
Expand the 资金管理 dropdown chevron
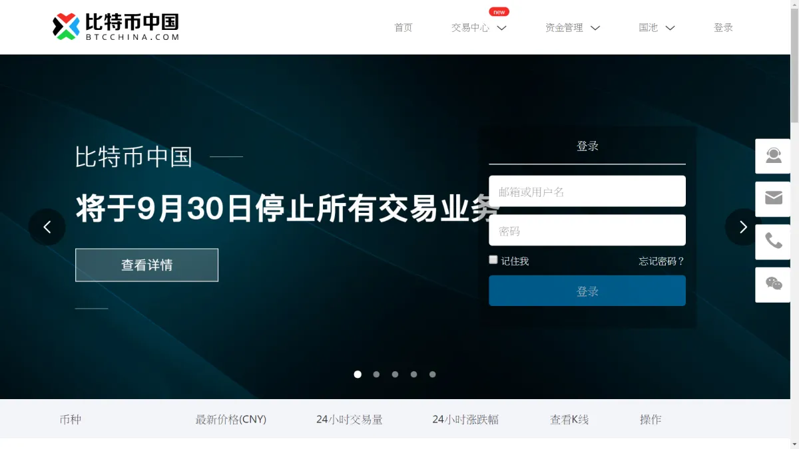(x=595, y=28)
